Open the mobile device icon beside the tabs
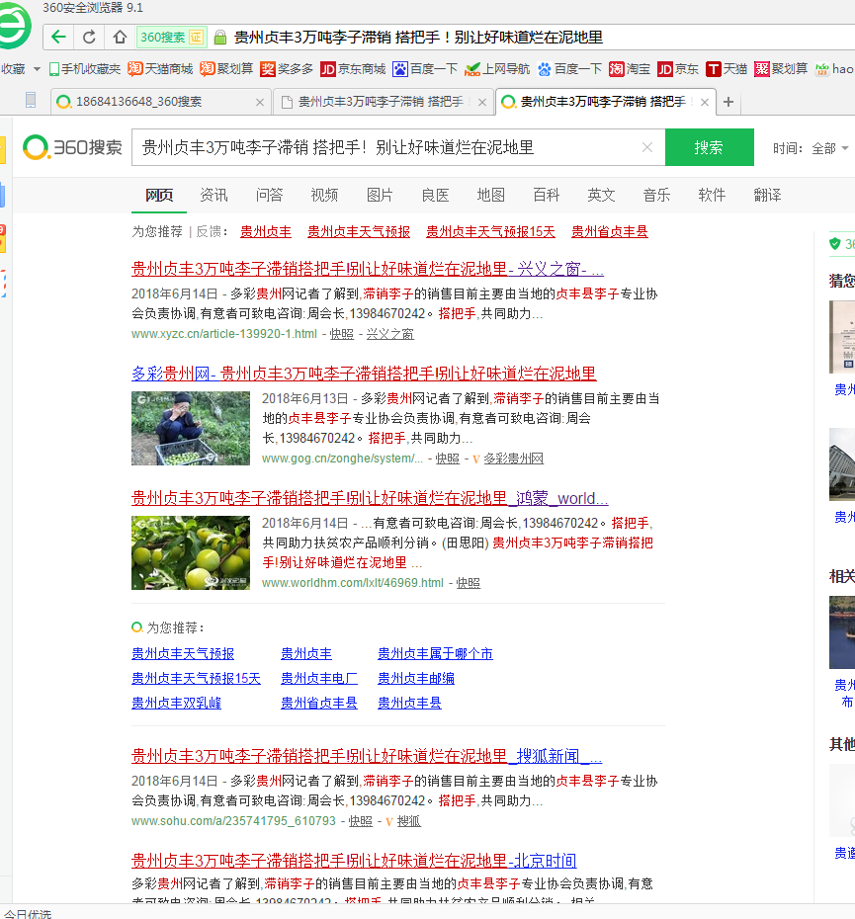 30,101
